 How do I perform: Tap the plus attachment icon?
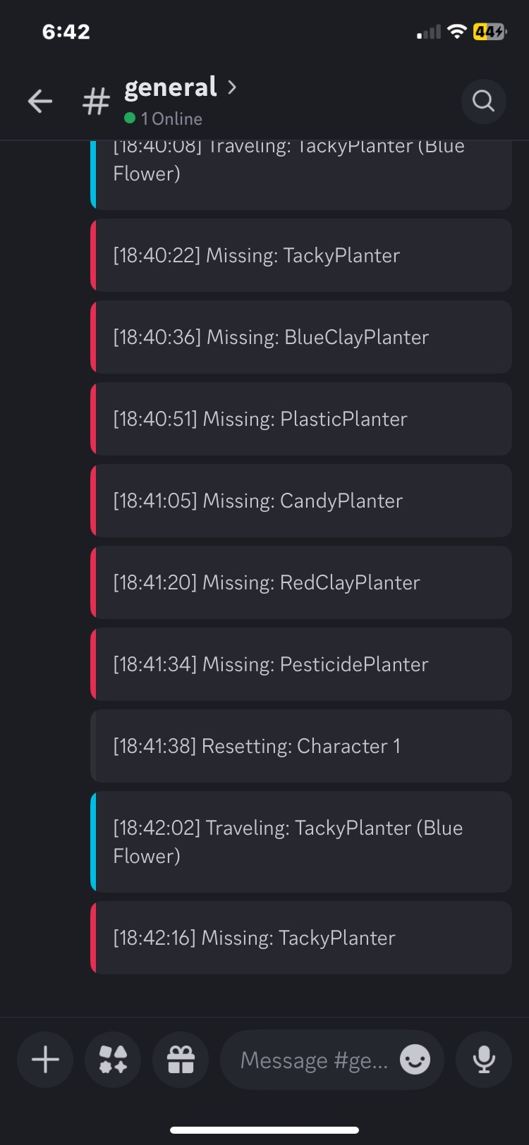pos(45,1060)
